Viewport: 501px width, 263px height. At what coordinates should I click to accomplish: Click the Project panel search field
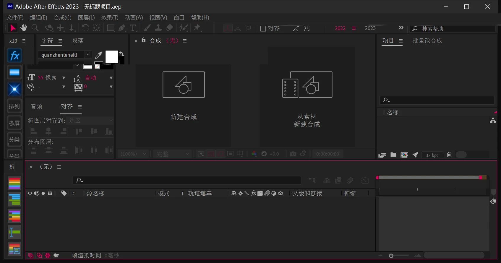click(x=437, y=100)
